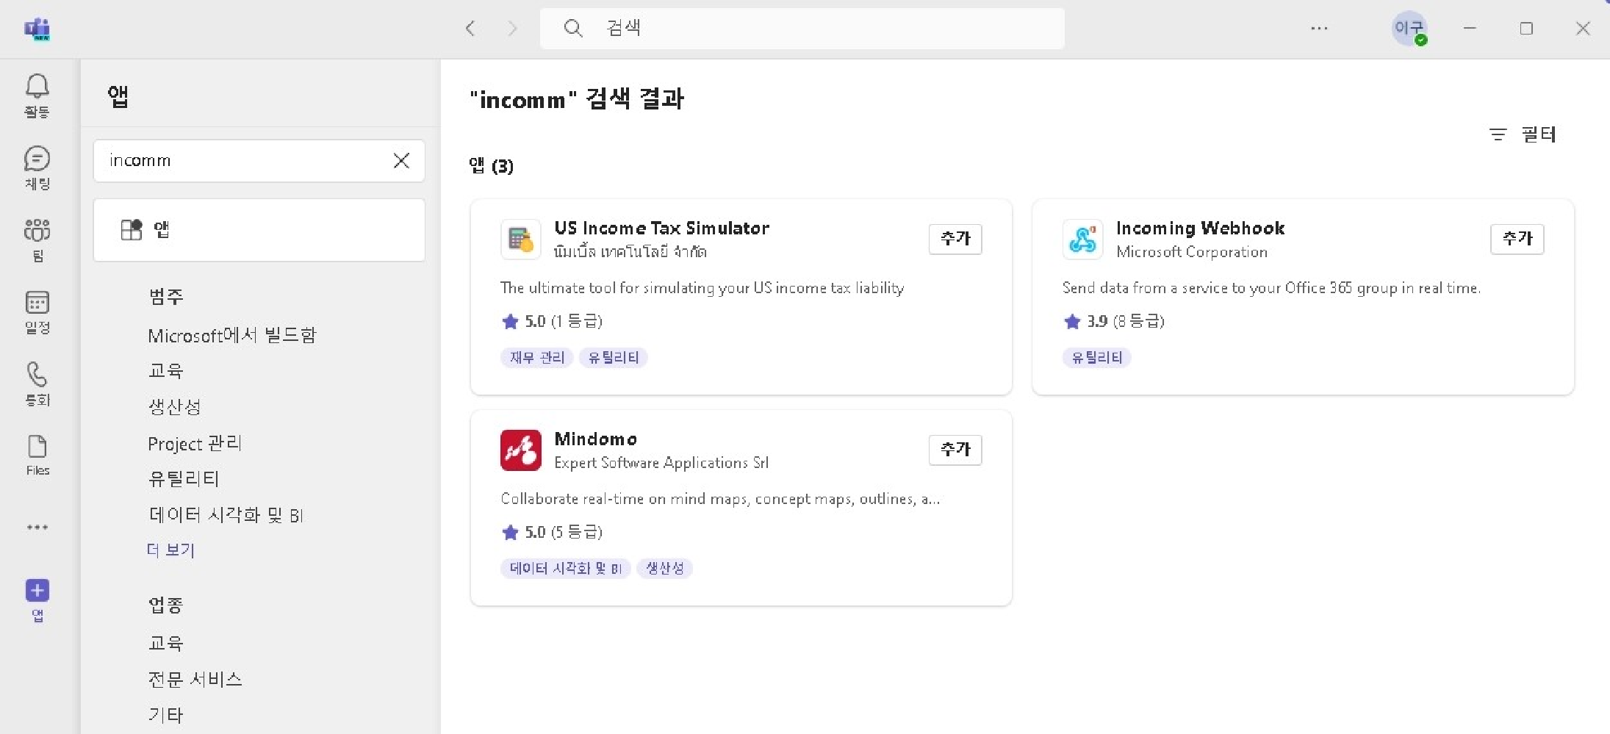This screenshot has height=734, width=1610.
Task: Select the 'Project 관리' category
Action: coord(195,444)
